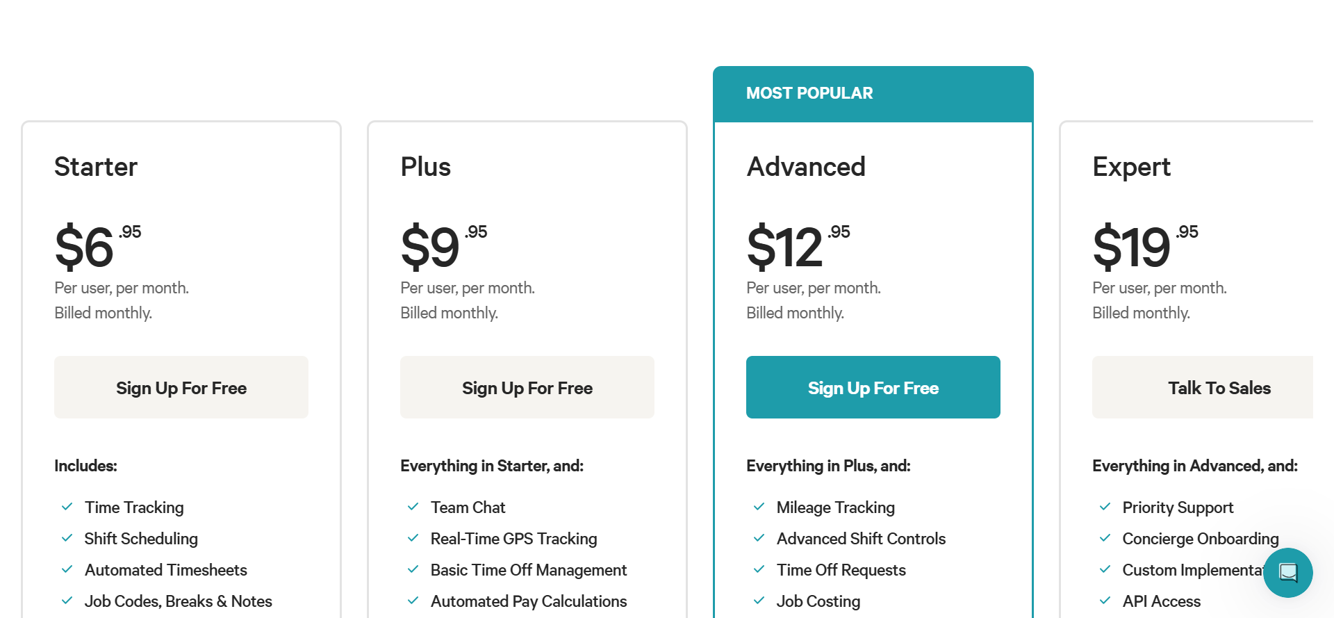Viewport: 1334px width, 618px height.
Task: Click the checkmark next to Priority Support
Action: [1105, 507]
